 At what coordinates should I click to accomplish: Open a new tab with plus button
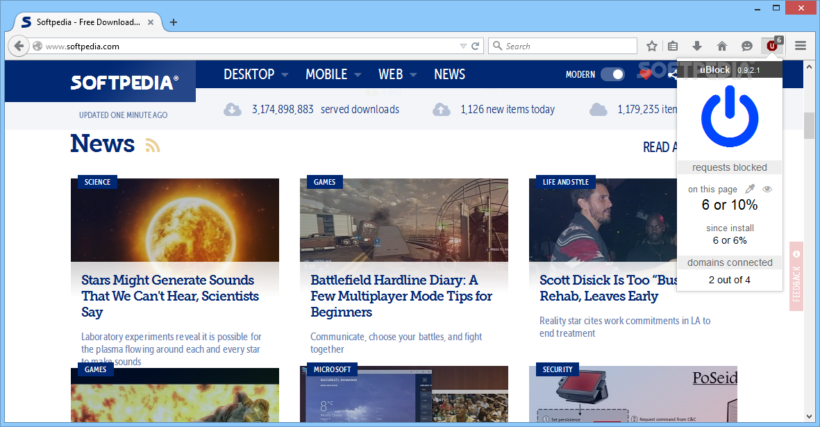pos(174,22)
